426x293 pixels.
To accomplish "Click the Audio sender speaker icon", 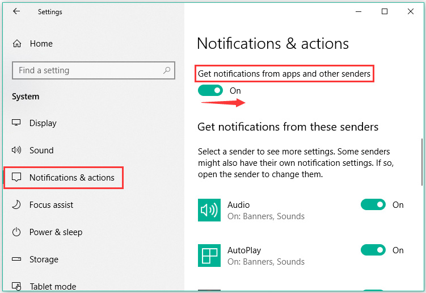I will point(209,210).
